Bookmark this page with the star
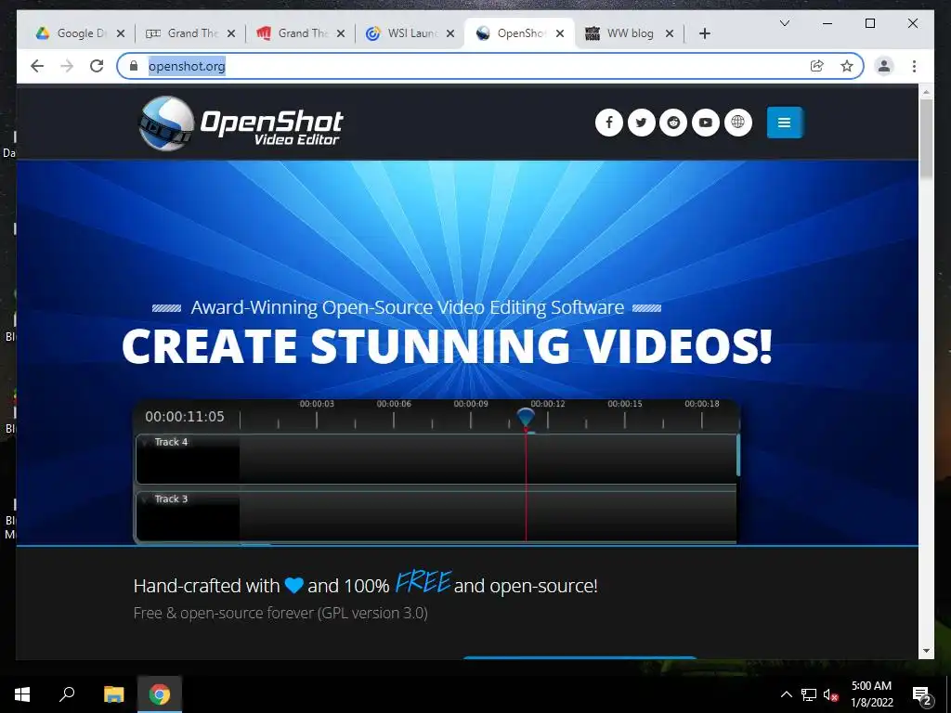 (x=847, y=66)
